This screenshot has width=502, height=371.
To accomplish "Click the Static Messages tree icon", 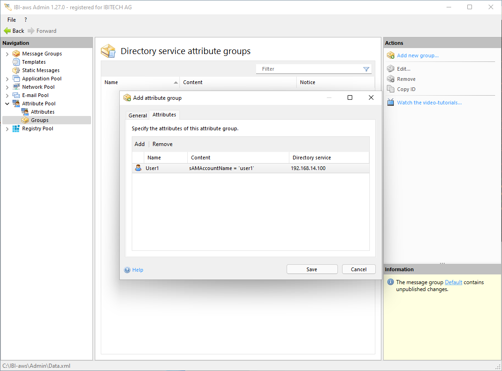I will (16, 70).
